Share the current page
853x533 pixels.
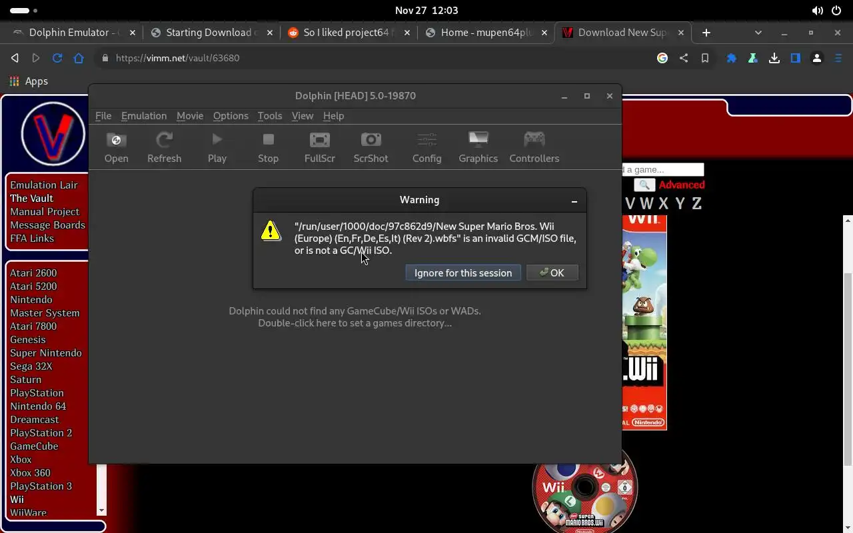tap(684, 58)
